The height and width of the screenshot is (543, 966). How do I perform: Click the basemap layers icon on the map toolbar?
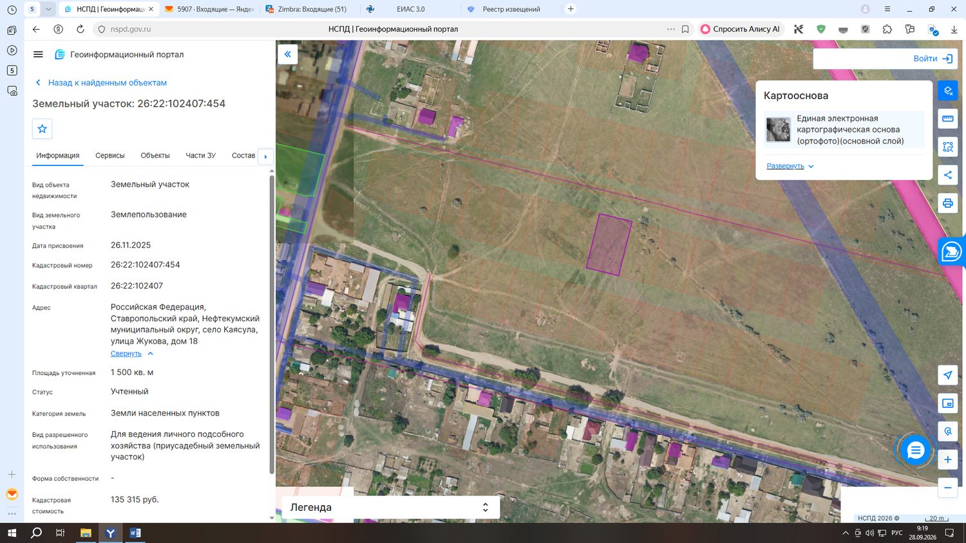[x=948, y=91]
